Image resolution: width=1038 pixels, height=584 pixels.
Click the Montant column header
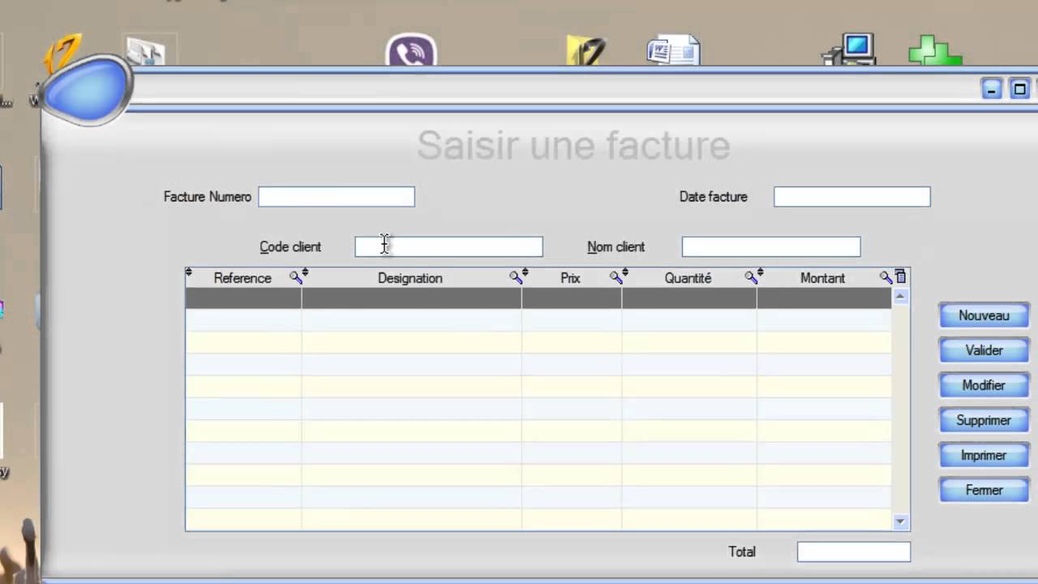tap(822, 278)
